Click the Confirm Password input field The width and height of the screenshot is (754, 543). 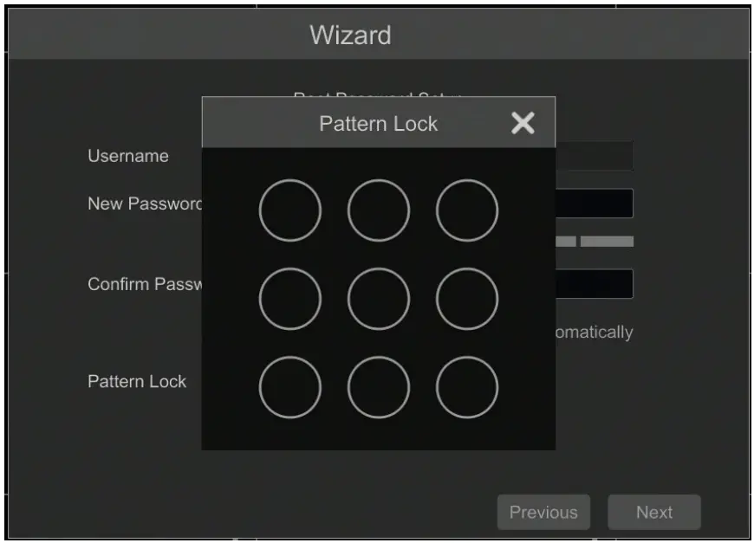(595, 284)
